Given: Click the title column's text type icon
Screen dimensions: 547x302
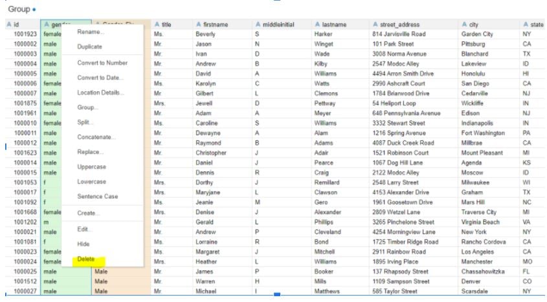Looking at the screenshot, I should tap(157, 25).
